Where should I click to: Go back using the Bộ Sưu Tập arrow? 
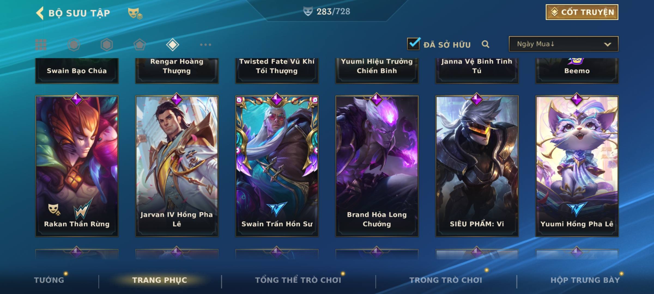(40, 13)
